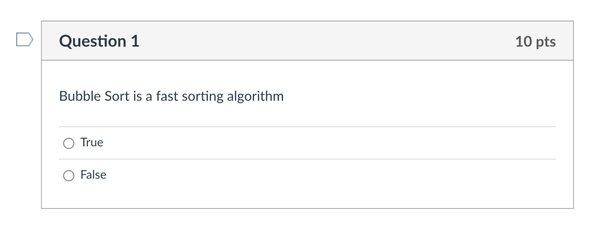Image resolution: width=603 pixels, height=226 pixels.
Task: Click the '10 pts' score label
Action: click(535, 42)
